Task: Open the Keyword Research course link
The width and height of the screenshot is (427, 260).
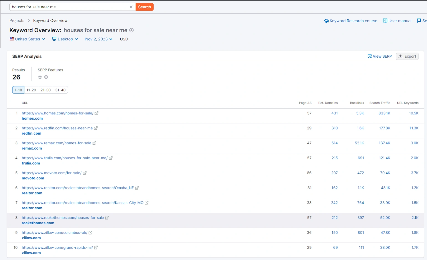Action: (x=351, y=21)
